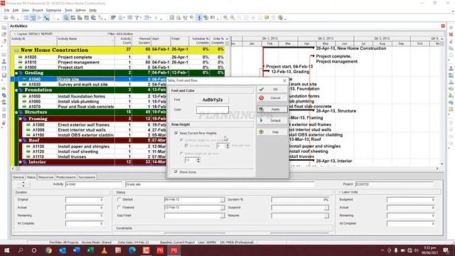Click Cancel in Table, Font and Row dialog
This screenshot has height=256, width=455.
click(x=272, y=98)
